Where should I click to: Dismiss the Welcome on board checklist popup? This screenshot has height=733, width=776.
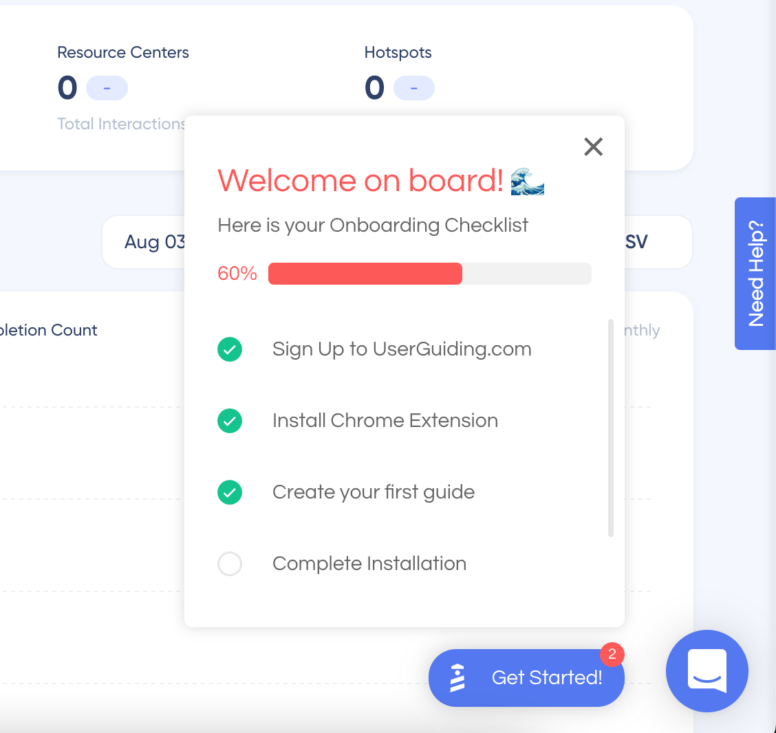click(x=593, y=146)
